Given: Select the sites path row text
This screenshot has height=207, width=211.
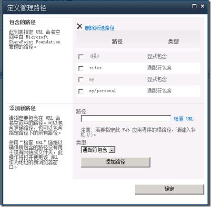Looking at the screenshot, I should click(95, 68).
